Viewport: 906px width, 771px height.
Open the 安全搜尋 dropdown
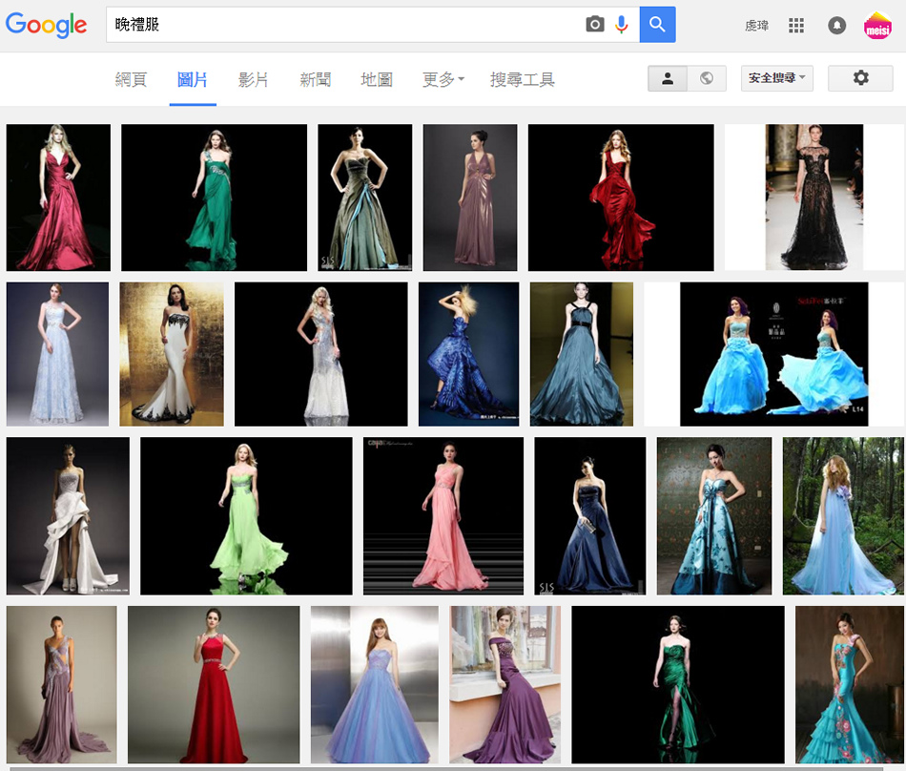776,78
